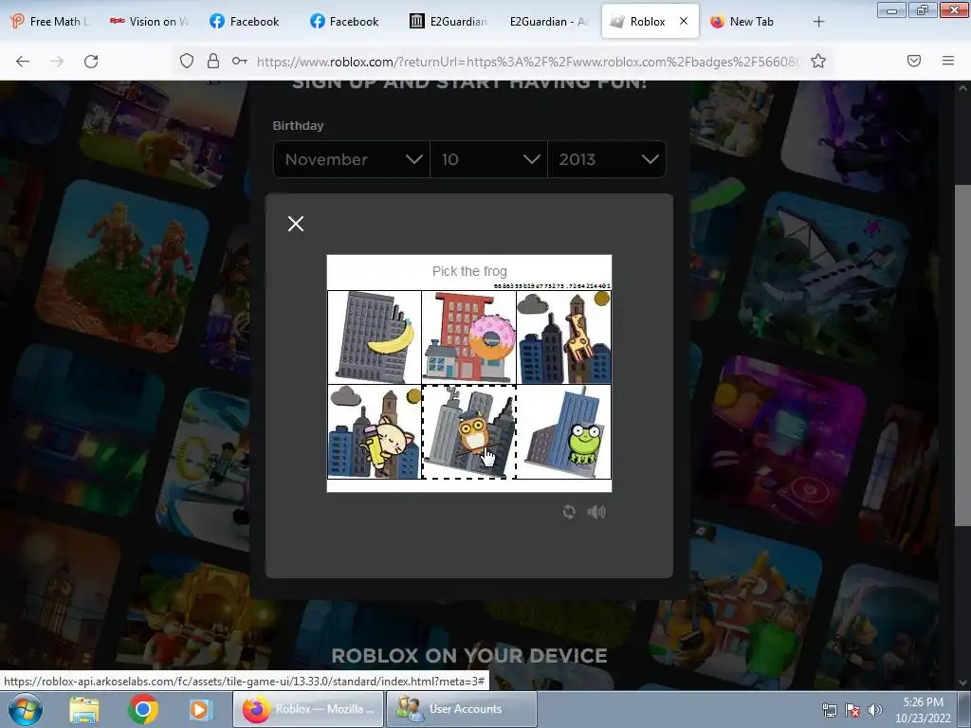Go back with the browser back arrow
The height and width of the screenshot is (728, 971).
point(23,61)
